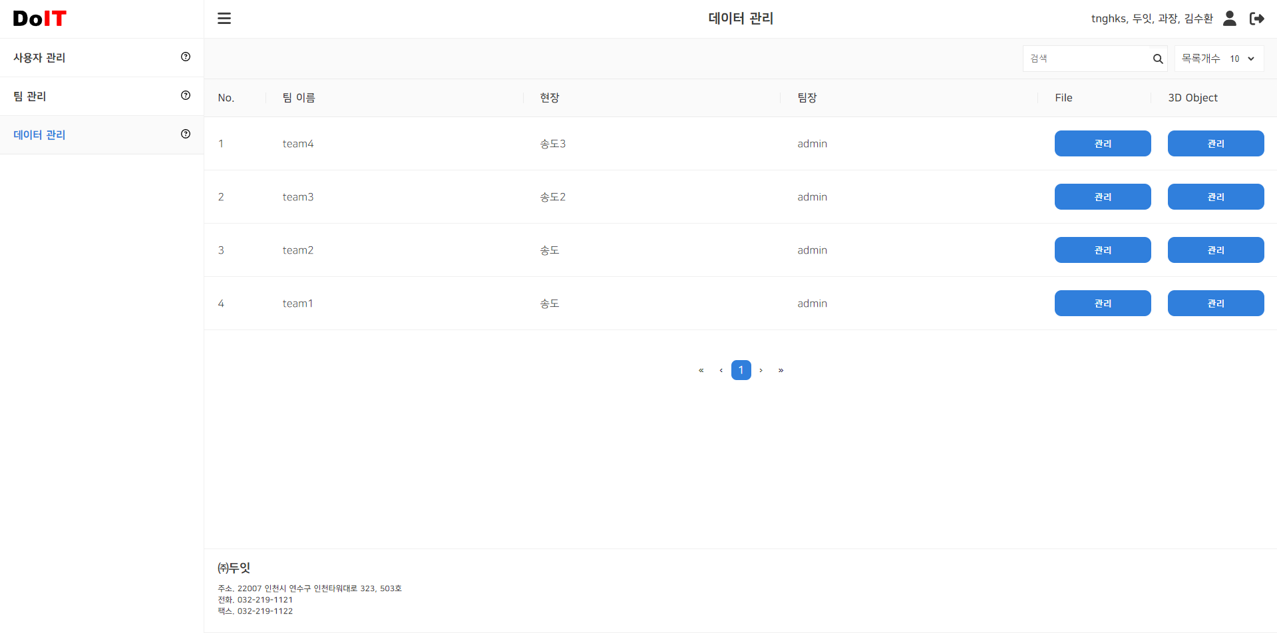Go to last page with double-right arrow

(x=781, y=370)
